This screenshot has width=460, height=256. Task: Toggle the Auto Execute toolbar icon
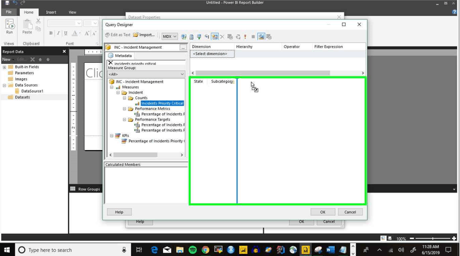click(207, 37)
